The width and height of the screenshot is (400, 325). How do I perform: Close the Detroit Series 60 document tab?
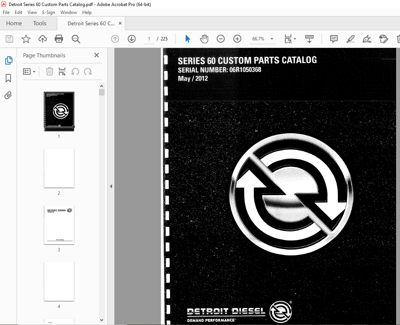click(x=120, y=23)
